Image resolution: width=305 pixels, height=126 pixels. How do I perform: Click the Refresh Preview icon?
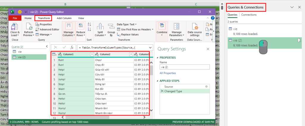tap(29, 27)
